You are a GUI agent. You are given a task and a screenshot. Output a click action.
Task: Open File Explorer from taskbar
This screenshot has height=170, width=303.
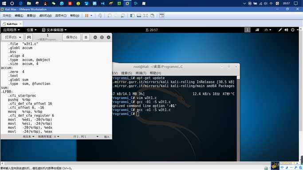coord(29,3)
